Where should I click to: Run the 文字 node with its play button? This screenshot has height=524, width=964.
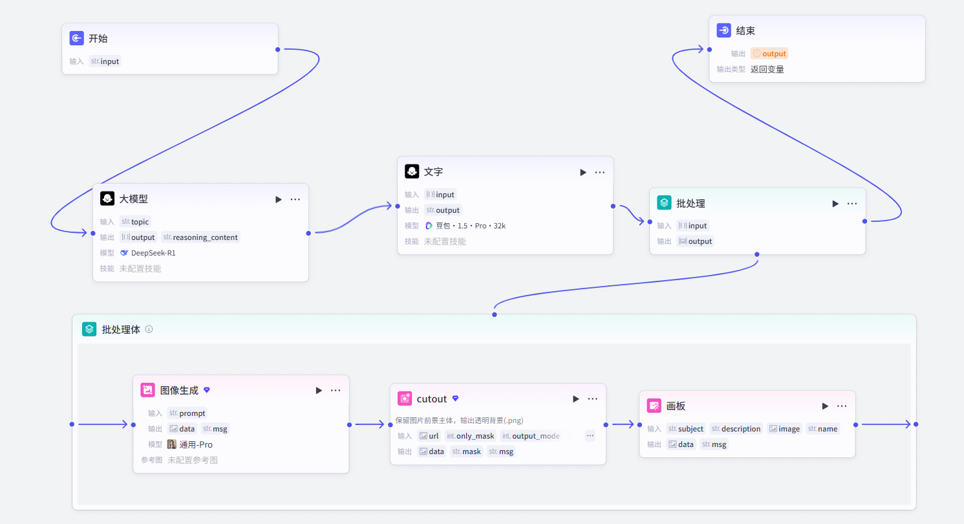pos(583,172)
